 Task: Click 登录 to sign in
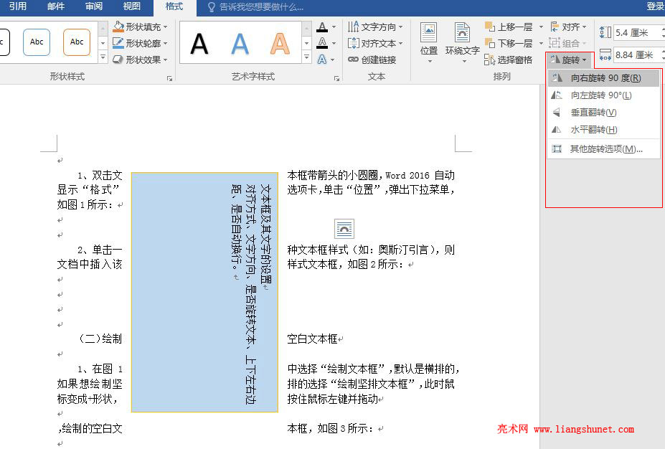point(655,6)
